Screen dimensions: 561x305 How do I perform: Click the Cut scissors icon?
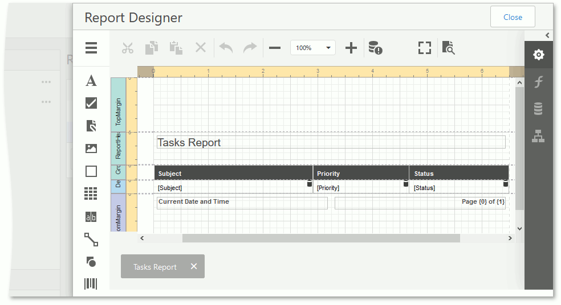[x=127, y=48]
